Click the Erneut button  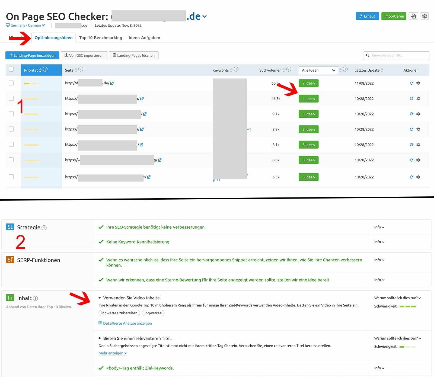point(367,16)
